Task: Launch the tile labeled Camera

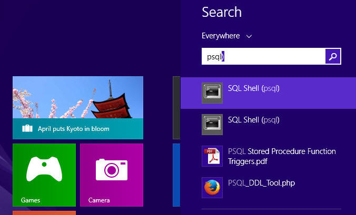Action: pos(111,175)
